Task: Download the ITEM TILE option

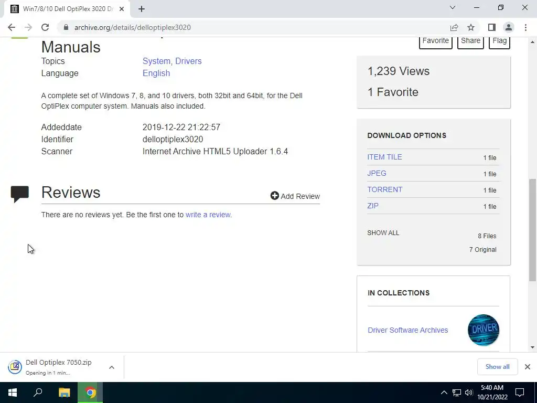Action: [x=384, y=157]
